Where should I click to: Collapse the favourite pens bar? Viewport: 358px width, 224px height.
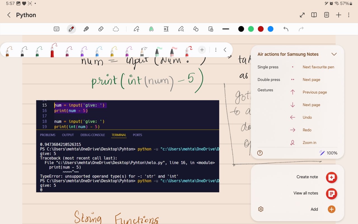(225, 50)
